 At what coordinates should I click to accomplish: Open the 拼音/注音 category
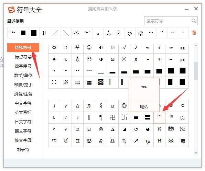23,94
